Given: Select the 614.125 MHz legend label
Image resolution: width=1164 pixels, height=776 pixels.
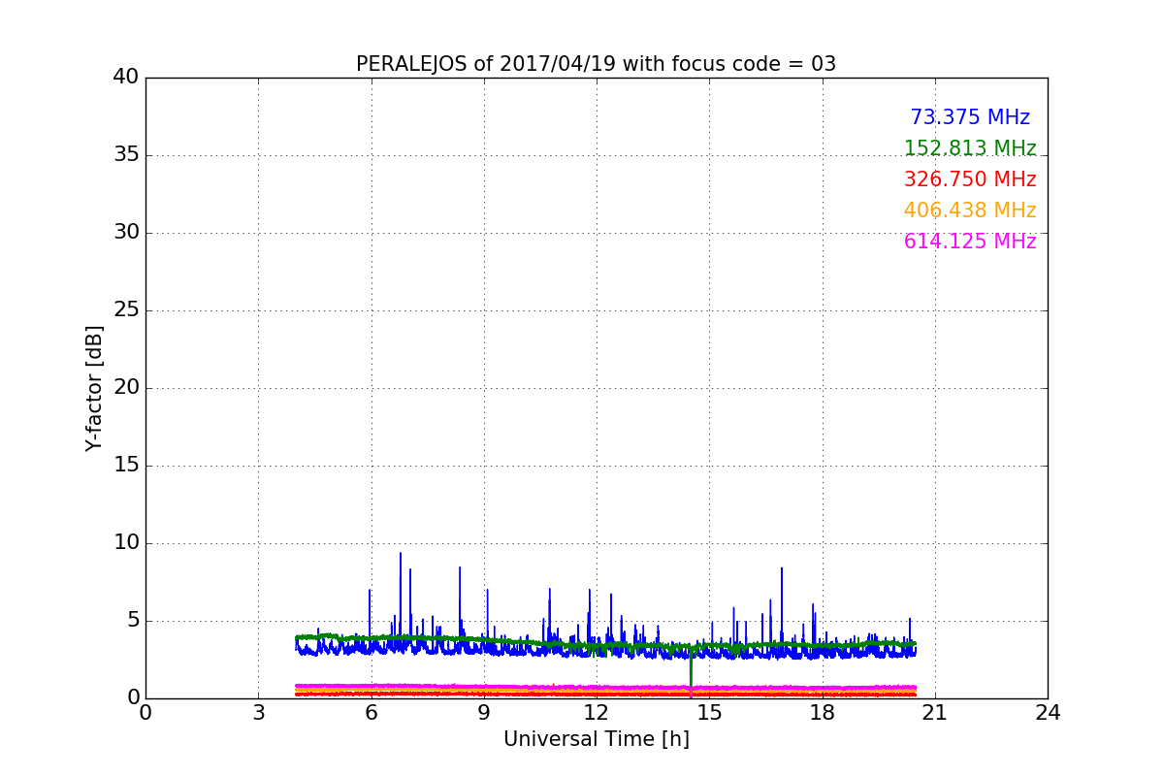Looking at the screenshot, I should click(x=970, y=242).
